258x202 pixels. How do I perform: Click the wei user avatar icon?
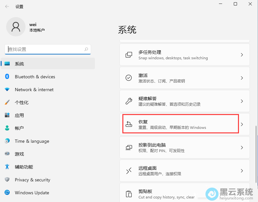(x=16, y=27)
